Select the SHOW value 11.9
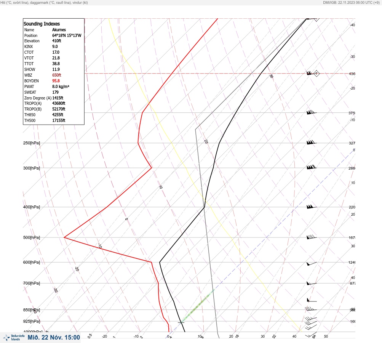The width and height of the screenshot is (382, 343). [56, 69]
